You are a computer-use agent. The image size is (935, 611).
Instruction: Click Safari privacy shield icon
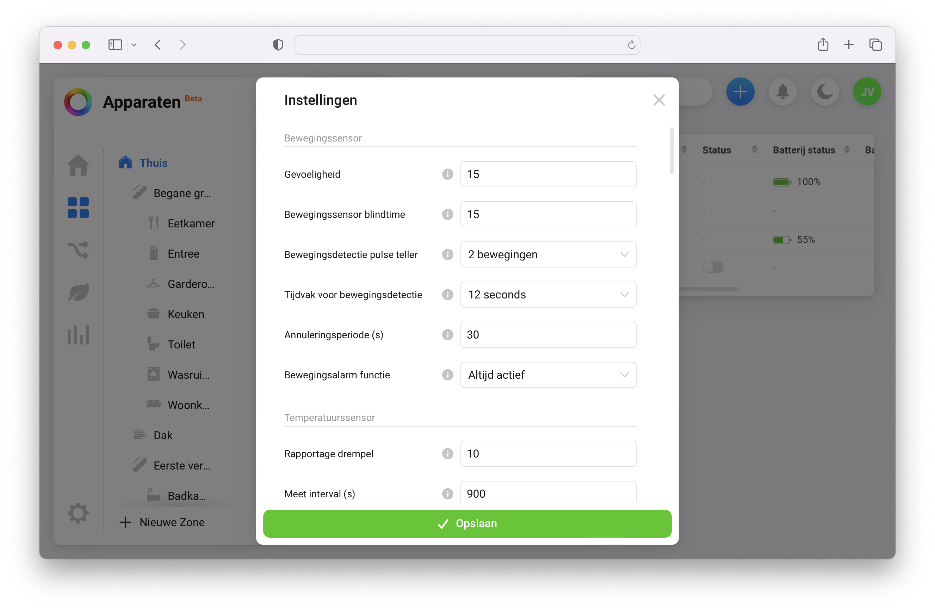pos(278,45)
